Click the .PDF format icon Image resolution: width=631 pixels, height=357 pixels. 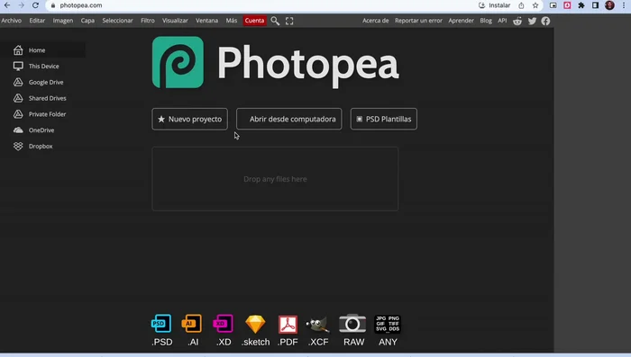(288, 324)
